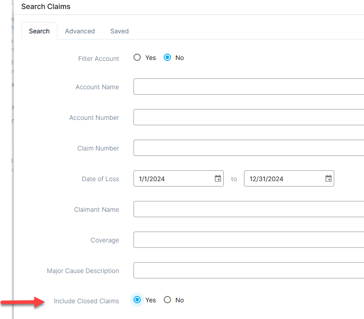
Task: Click the 12/31/2024 end date field
Action: click(x=282, y=179)
